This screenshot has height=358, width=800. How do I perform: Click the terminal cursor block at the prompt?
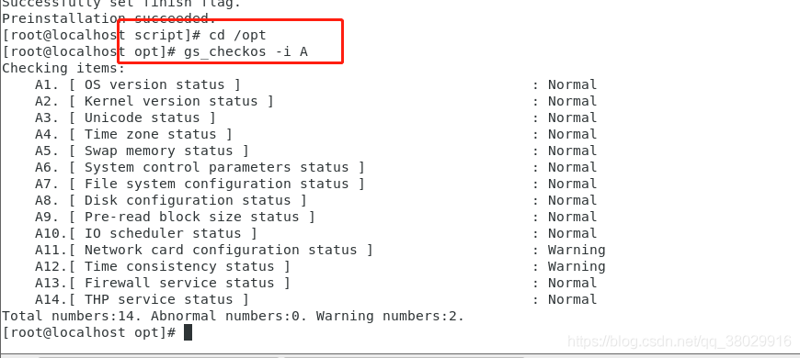point(188,332)
